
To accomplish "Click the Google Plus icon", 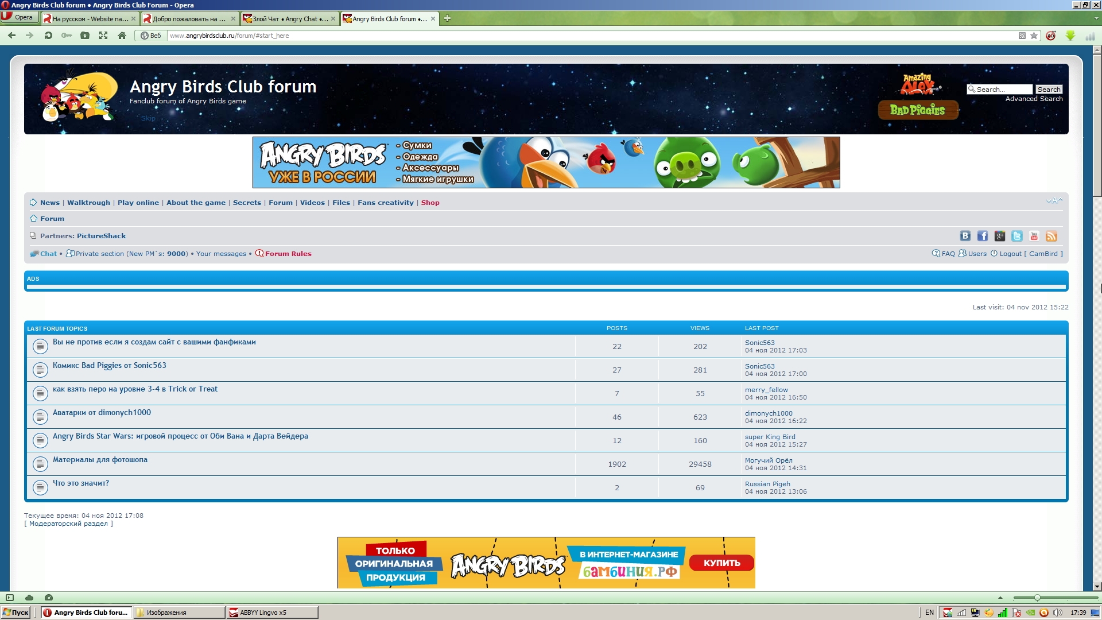I will pyautogui.click(x=999, y=236).
